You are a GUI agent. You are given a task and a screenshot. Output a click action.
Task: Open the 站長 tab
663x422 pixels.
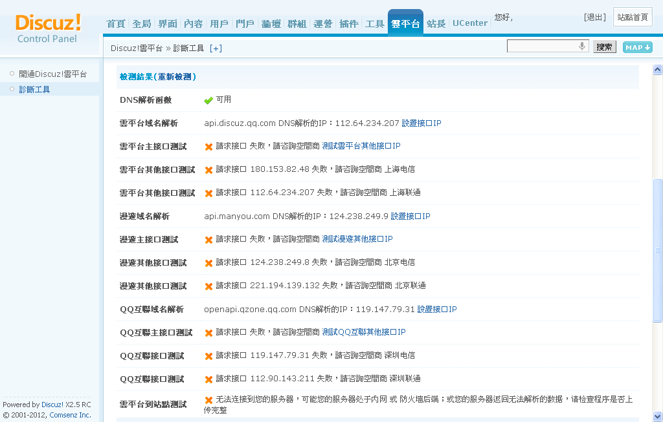coord(436,24)
